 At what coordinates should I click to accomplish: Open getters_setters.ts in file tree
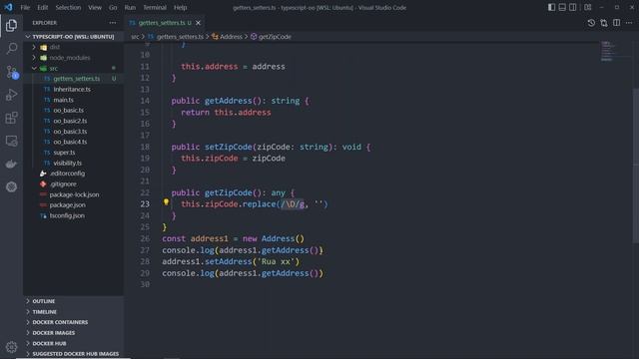[x=73, y=79]
